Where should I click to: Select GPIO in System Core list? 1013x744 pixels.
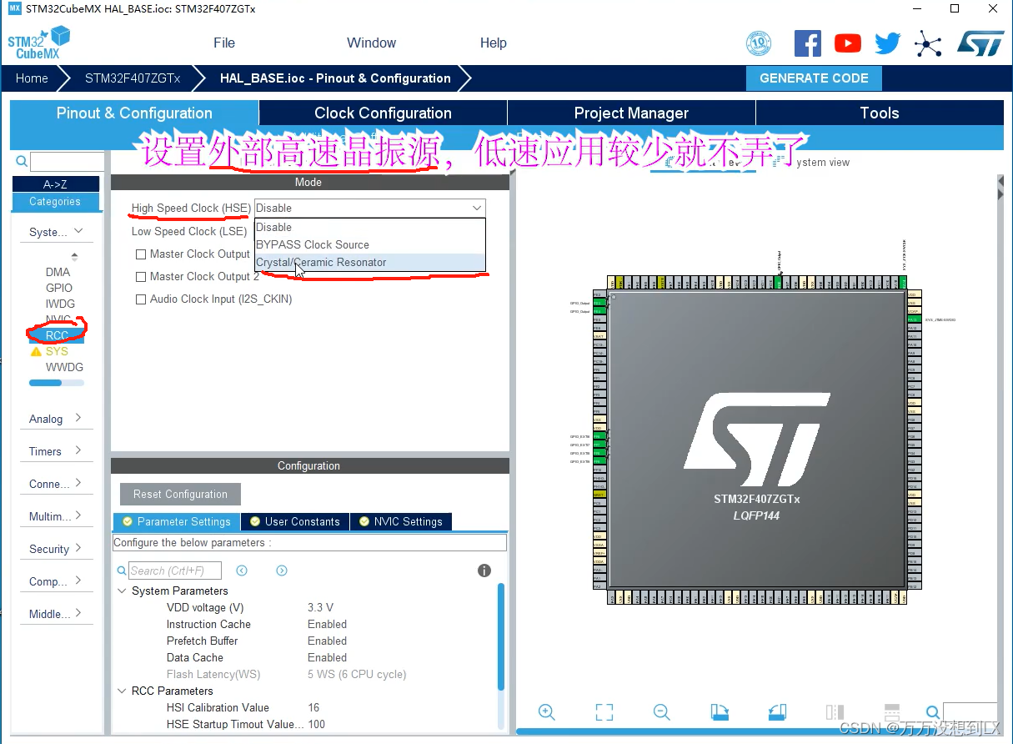59,288
